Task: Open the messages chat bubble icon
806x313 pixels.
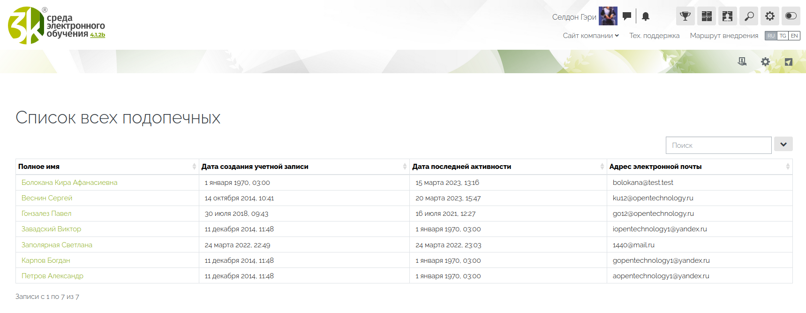Action: [627, 16]
